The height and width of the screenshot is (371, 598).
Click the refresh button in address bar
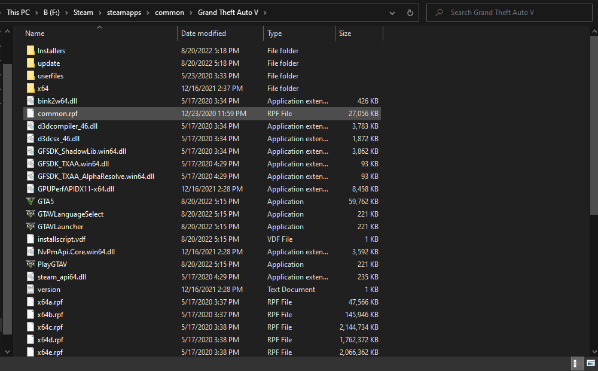click(410, 13)
